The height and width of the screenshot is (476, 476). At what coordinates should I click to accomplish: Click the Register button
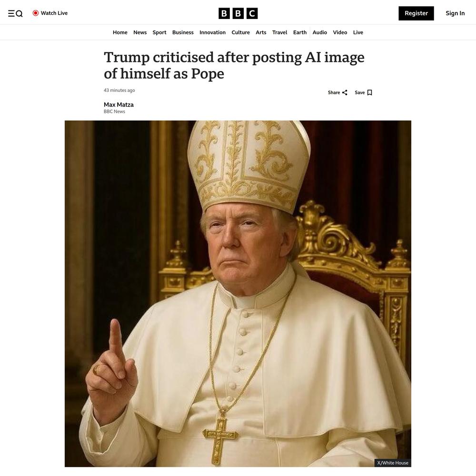tap(416, 13)
